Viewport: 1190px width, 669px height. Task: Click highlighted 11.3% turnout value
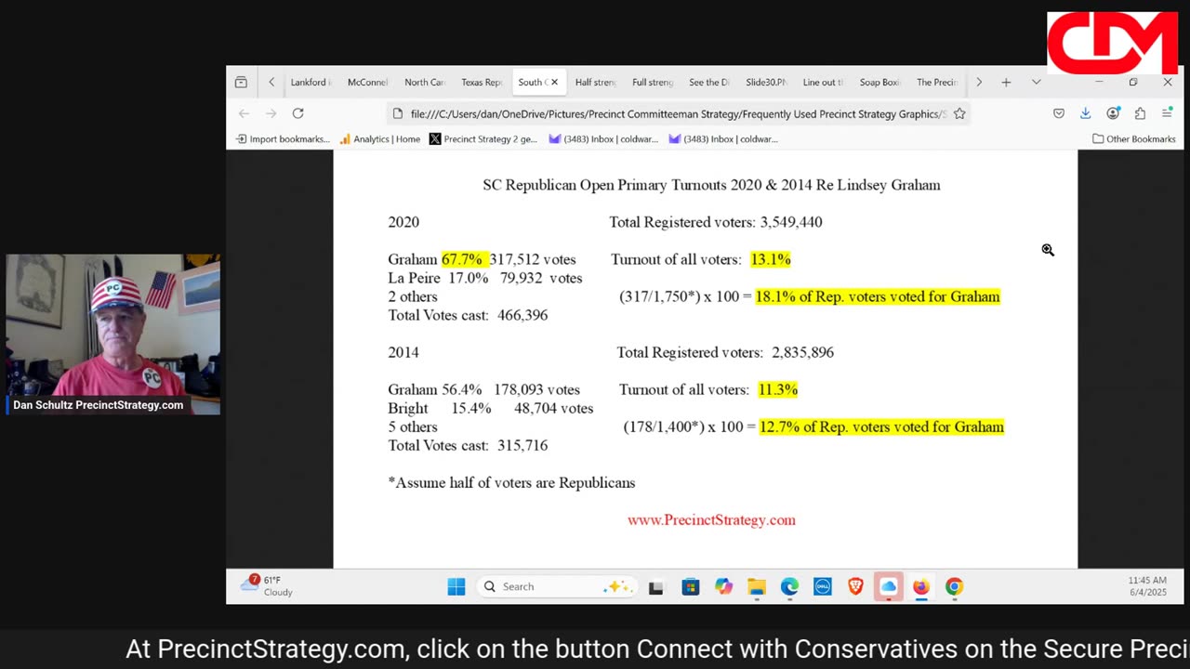coord(778,389)
